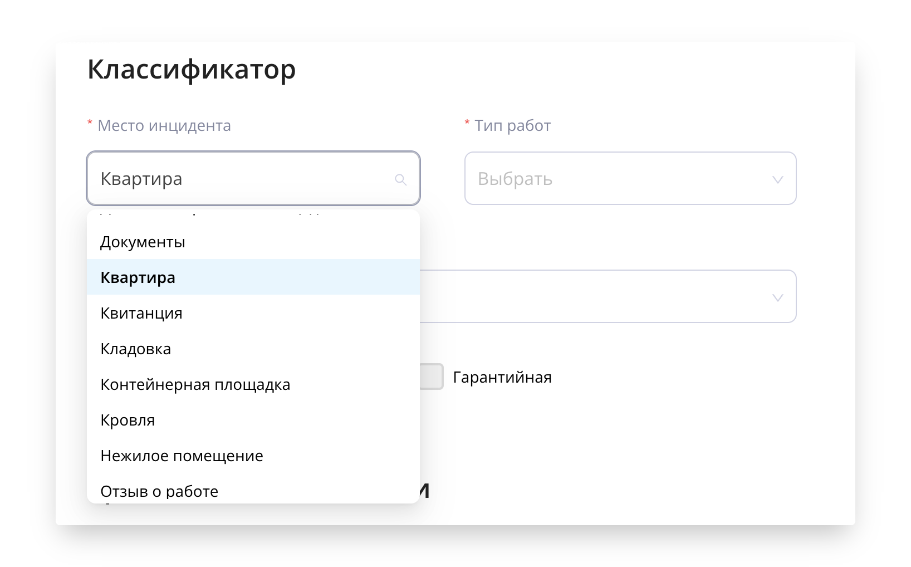Click the 'Тип работ' field label
Viewport: 911px width, 567px height.
512,125
